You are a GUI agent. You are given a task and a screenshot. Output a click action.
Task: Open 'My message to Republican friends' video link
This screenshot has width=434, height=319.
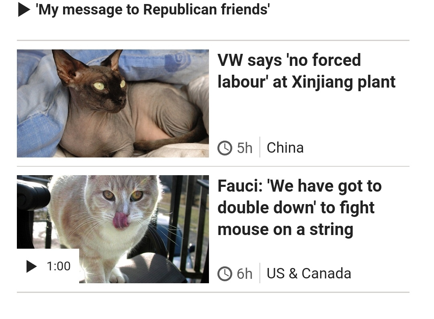153,10
